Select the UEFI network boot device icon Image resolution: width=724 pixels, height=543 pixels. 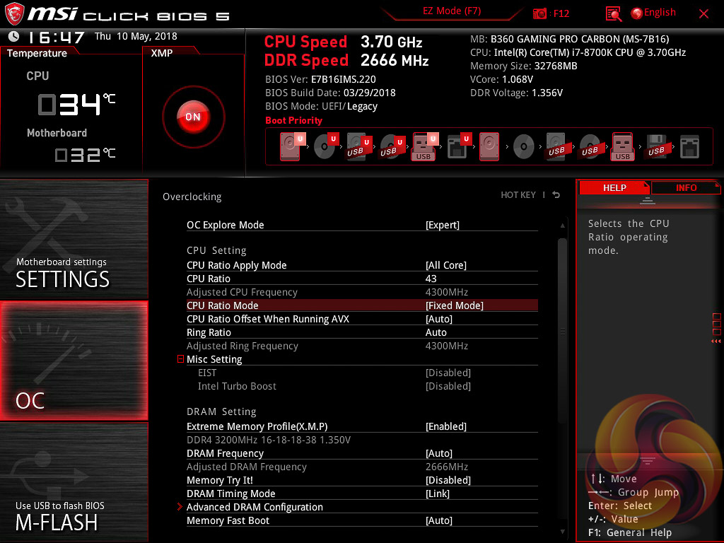(459, 146)
